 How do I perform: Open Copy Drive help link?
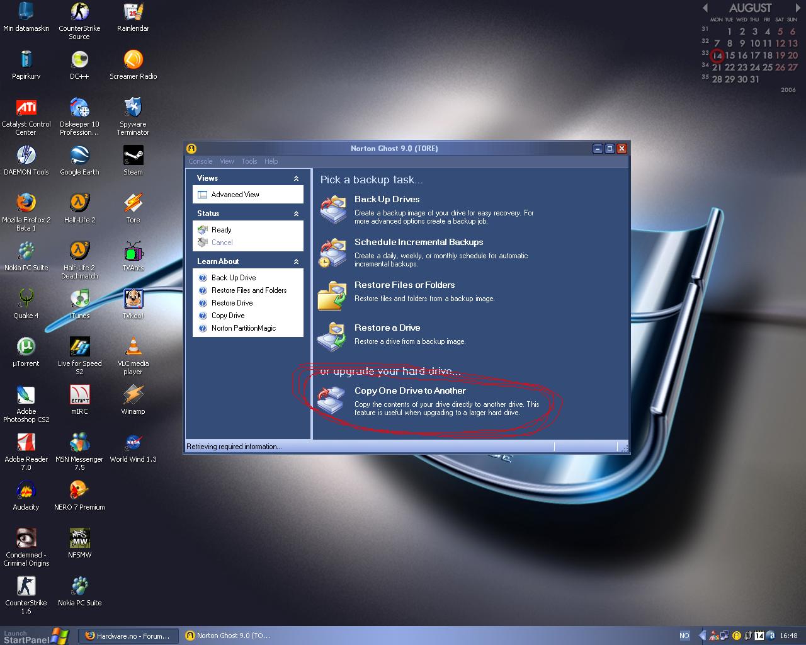point(228,316)
